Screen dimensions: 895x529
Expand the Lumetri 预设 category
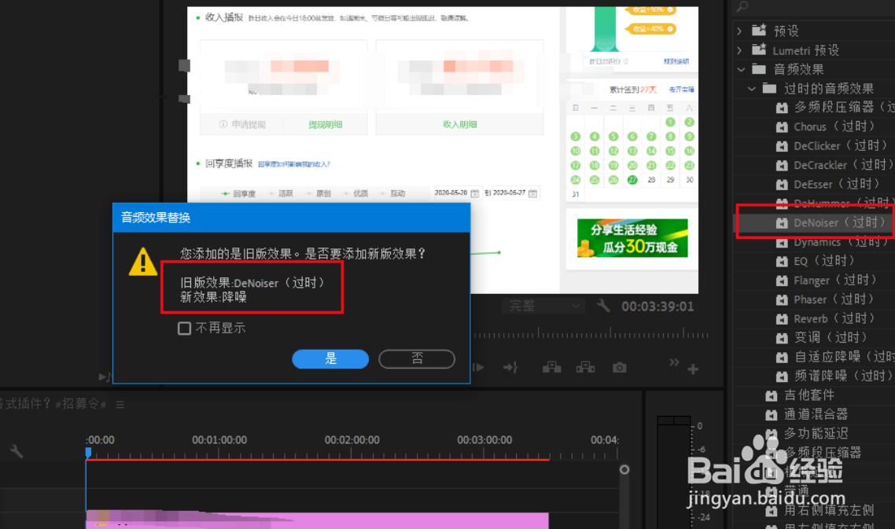[x=739, y=50]
